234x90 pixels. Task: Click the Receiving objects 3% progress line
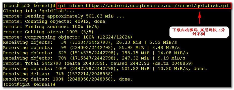pos(90,42)
